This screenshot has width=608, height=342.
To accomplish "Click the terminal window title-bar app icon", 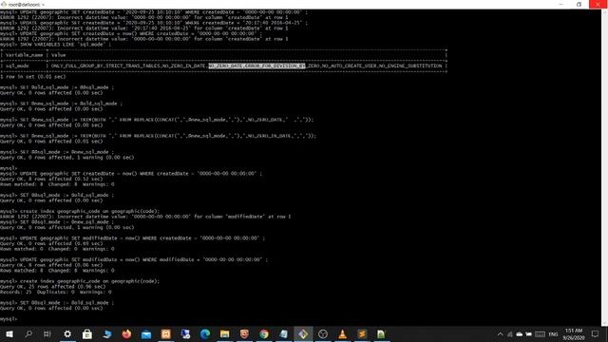I will coord(4,4).
